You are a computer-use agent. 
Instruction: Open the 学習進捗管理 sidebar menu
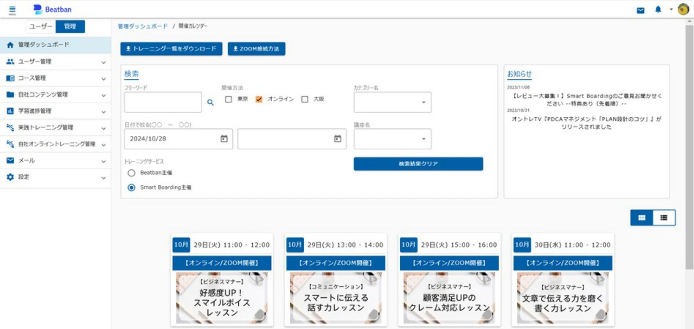tap(55, 111)
